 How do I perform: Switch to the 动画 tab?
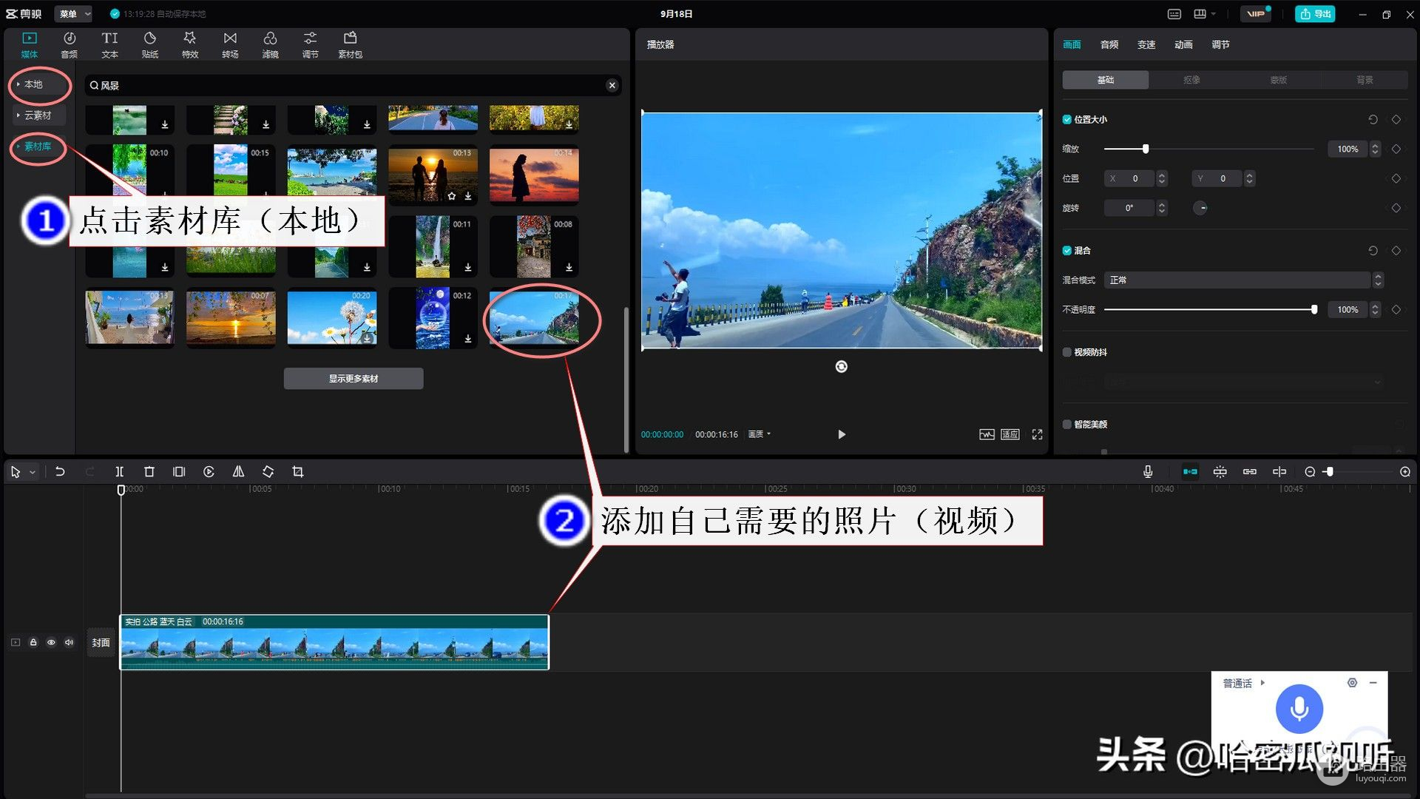tap(1183, 44)
